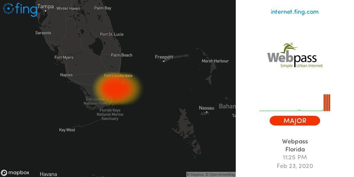Click the Tampa city dot marker
This screenshot has height=177, width=354.
pos(45,11)
